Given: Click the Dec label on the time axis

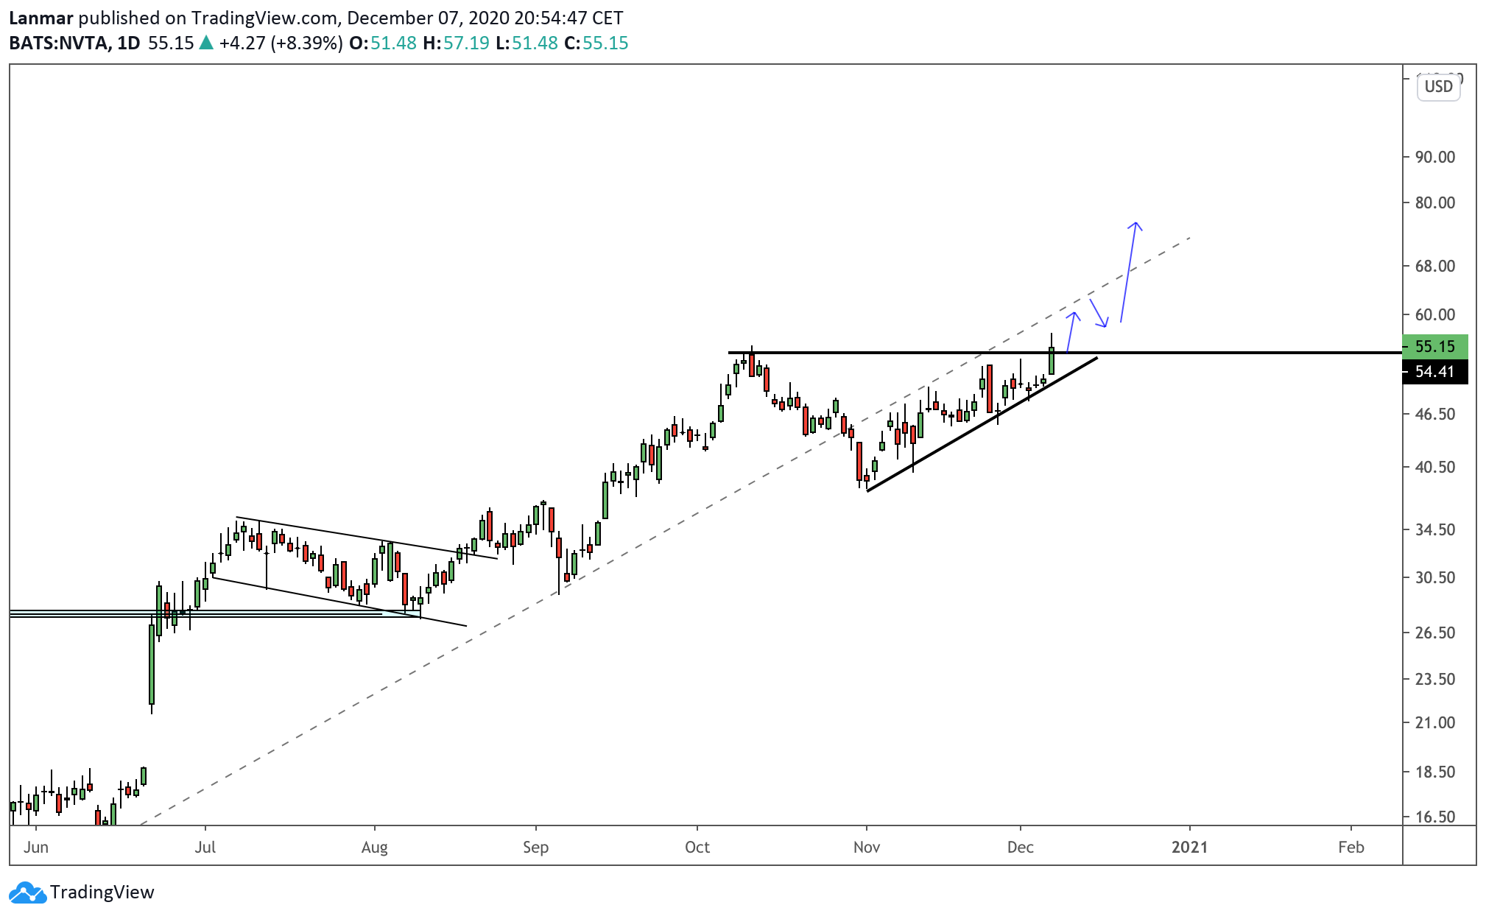Looking at the screenshot, I should tap(1021, 847).
